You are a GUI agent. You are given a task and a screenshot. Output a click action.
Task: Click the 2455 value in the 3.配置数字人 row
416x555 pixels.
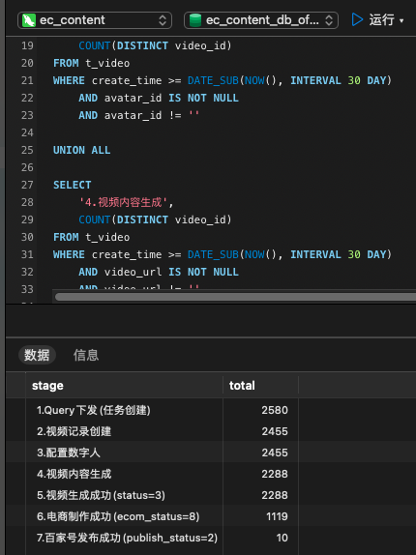click(275, 453)
